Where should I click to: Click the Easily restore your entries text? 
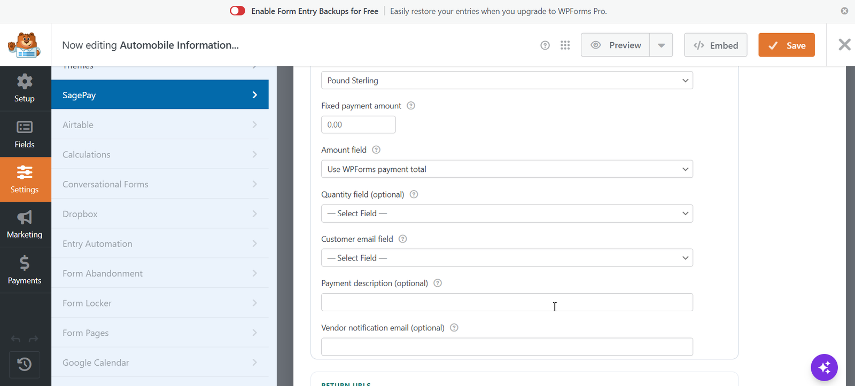point(499,11)
